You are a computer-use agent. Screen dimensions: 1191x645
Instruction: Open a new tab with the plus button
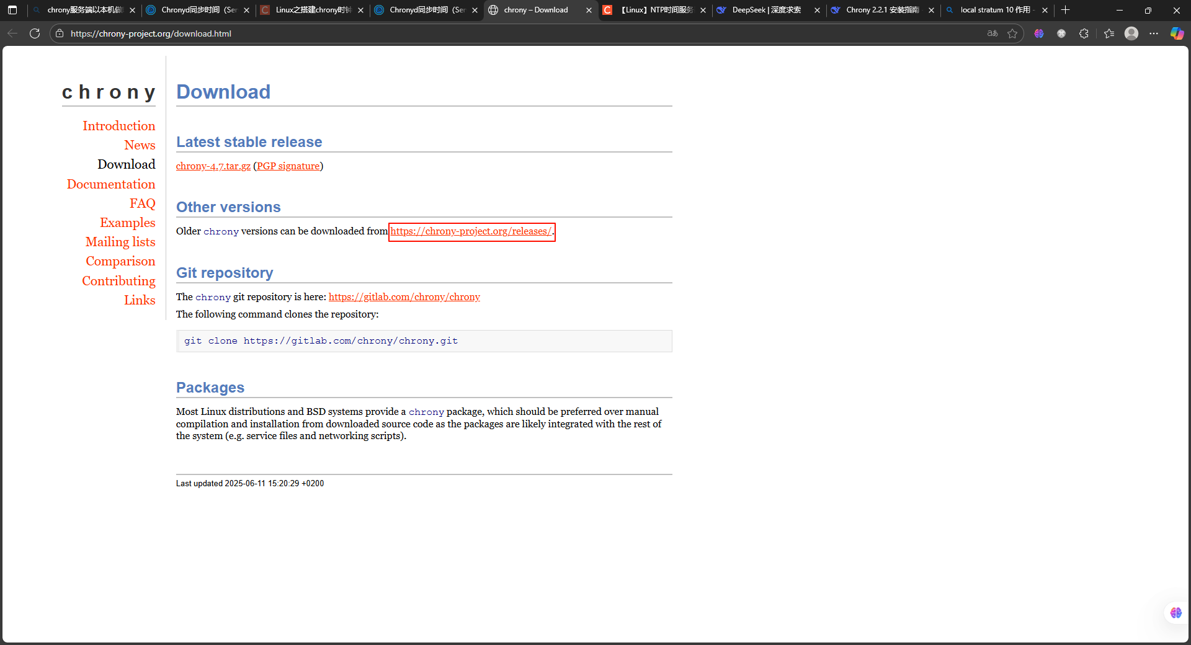pyautogui.click(x=1066, y=10)
